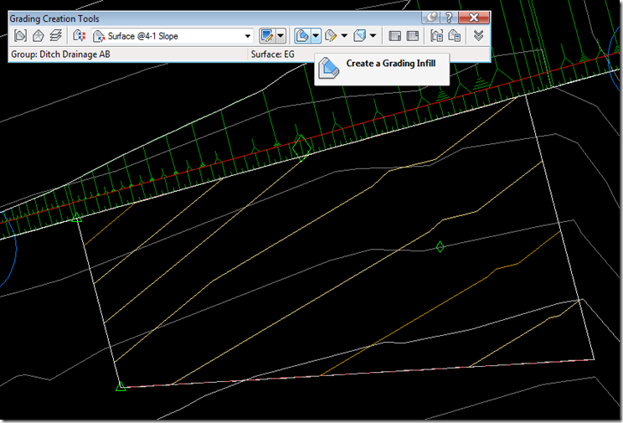Open Select a Criteria Set icon
This screenshot has width=623, height=423.
point(80,36)
